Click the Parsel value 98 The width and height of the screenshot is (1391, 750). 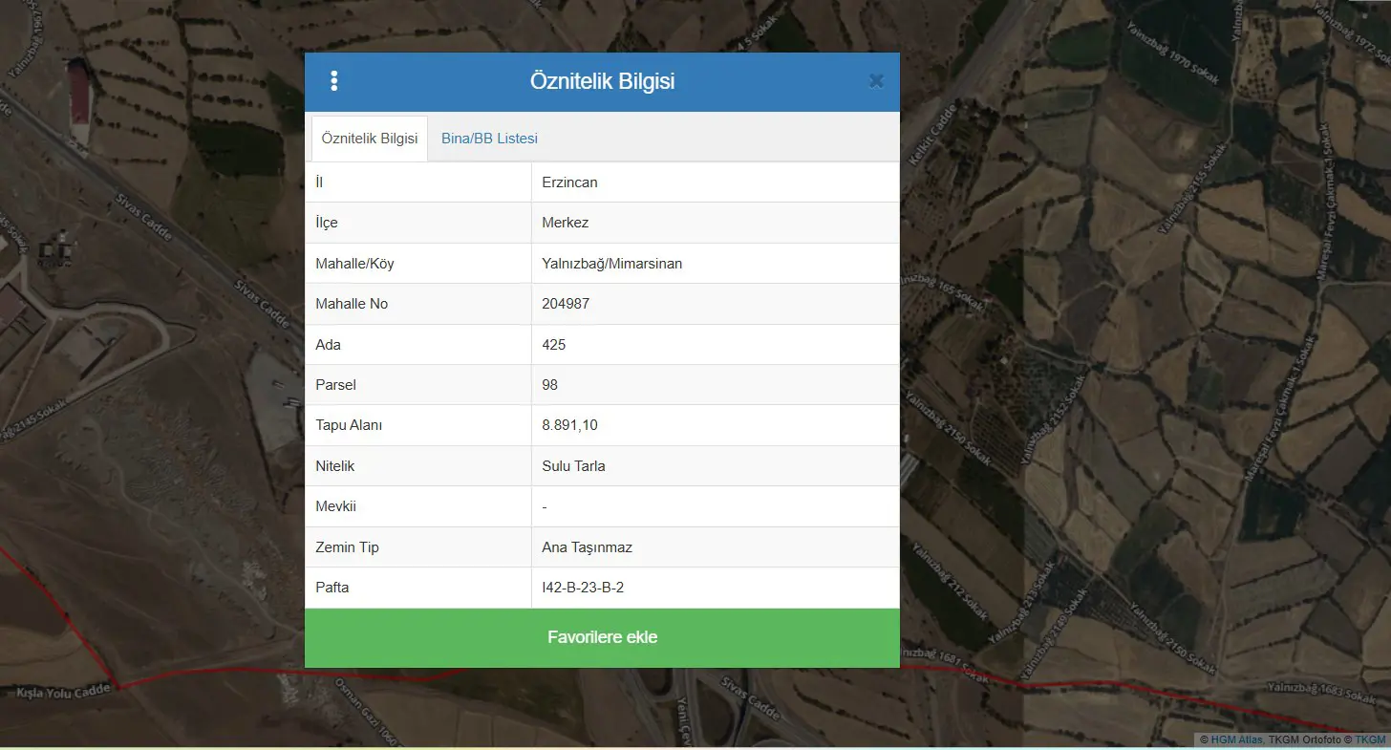549,385
